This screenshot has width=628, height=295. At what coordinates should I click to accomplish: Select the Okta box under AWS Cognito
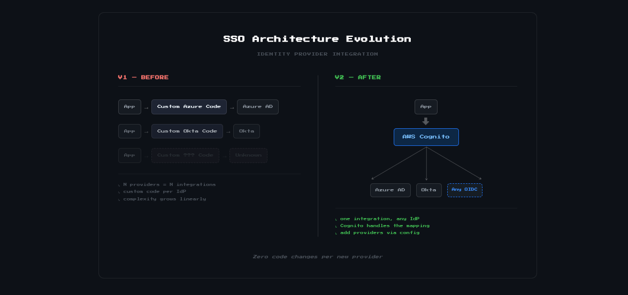point(429,190)
